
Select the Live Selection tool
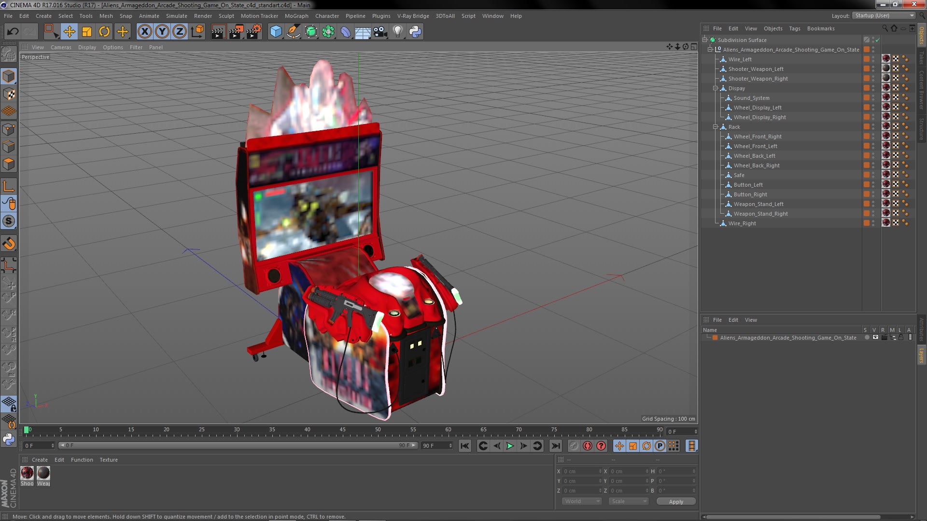point(51,32)
